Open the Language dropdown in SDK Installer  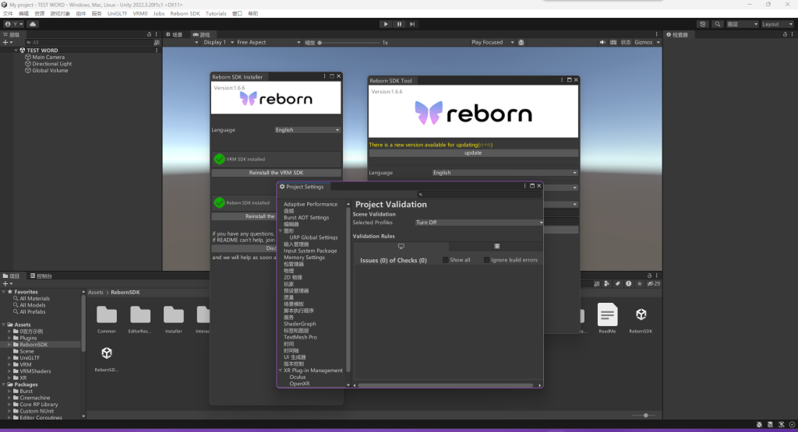(307, 130)
